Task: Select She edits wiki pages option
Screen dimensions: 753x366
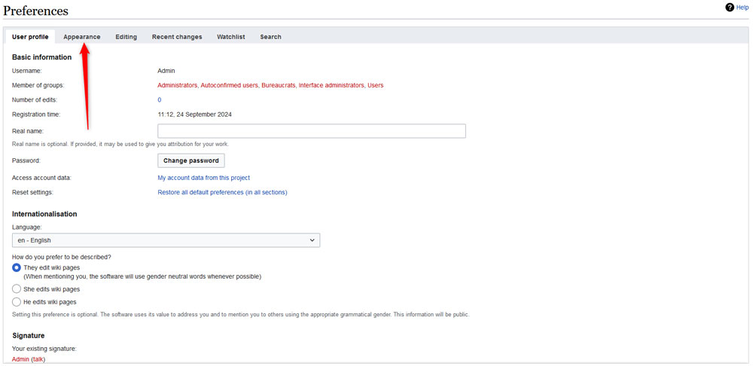Action: pos(17,289)
